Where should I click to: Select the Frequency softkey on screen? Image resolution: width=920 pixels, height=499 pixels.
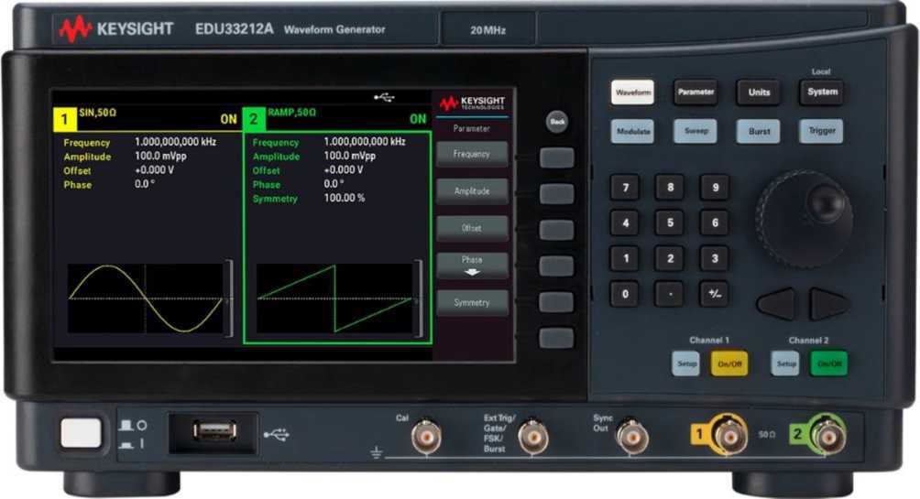pyautogui.click(x=472, y=154)
